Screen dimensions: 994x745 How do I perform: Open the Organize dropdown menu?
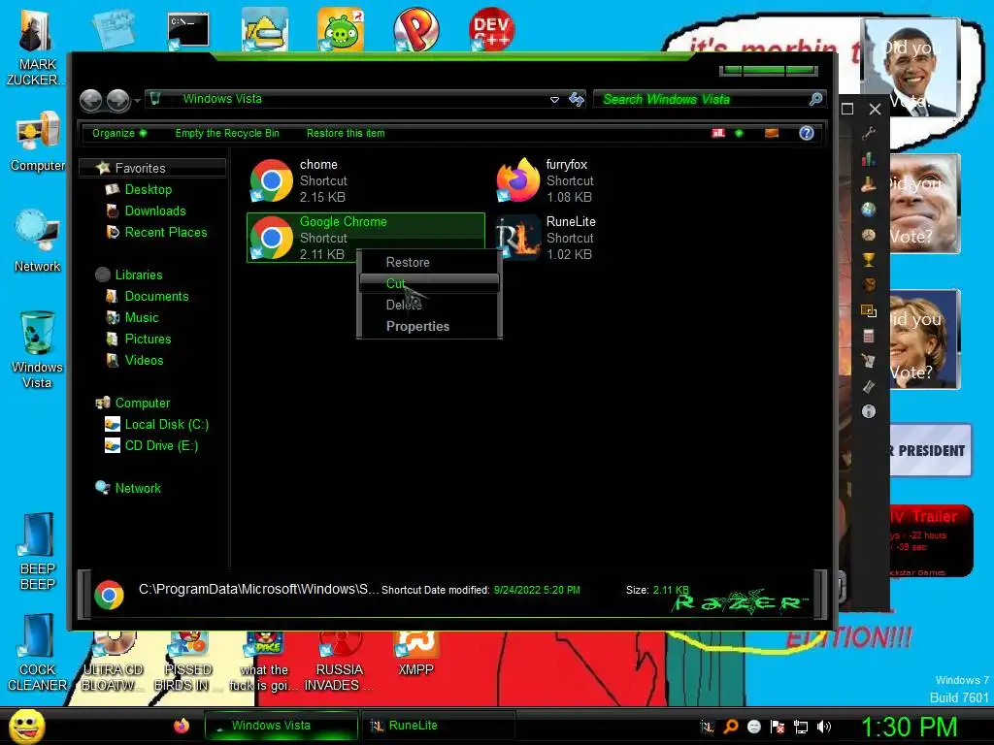(119, 133)
